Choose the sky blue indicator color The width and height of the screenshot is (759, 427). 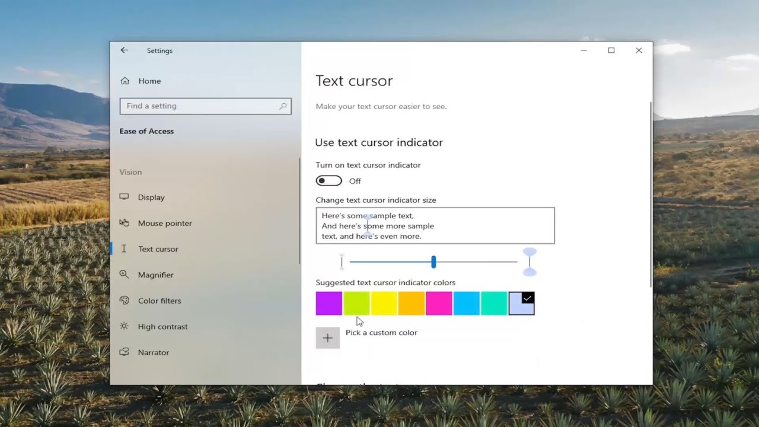[467, 303]
